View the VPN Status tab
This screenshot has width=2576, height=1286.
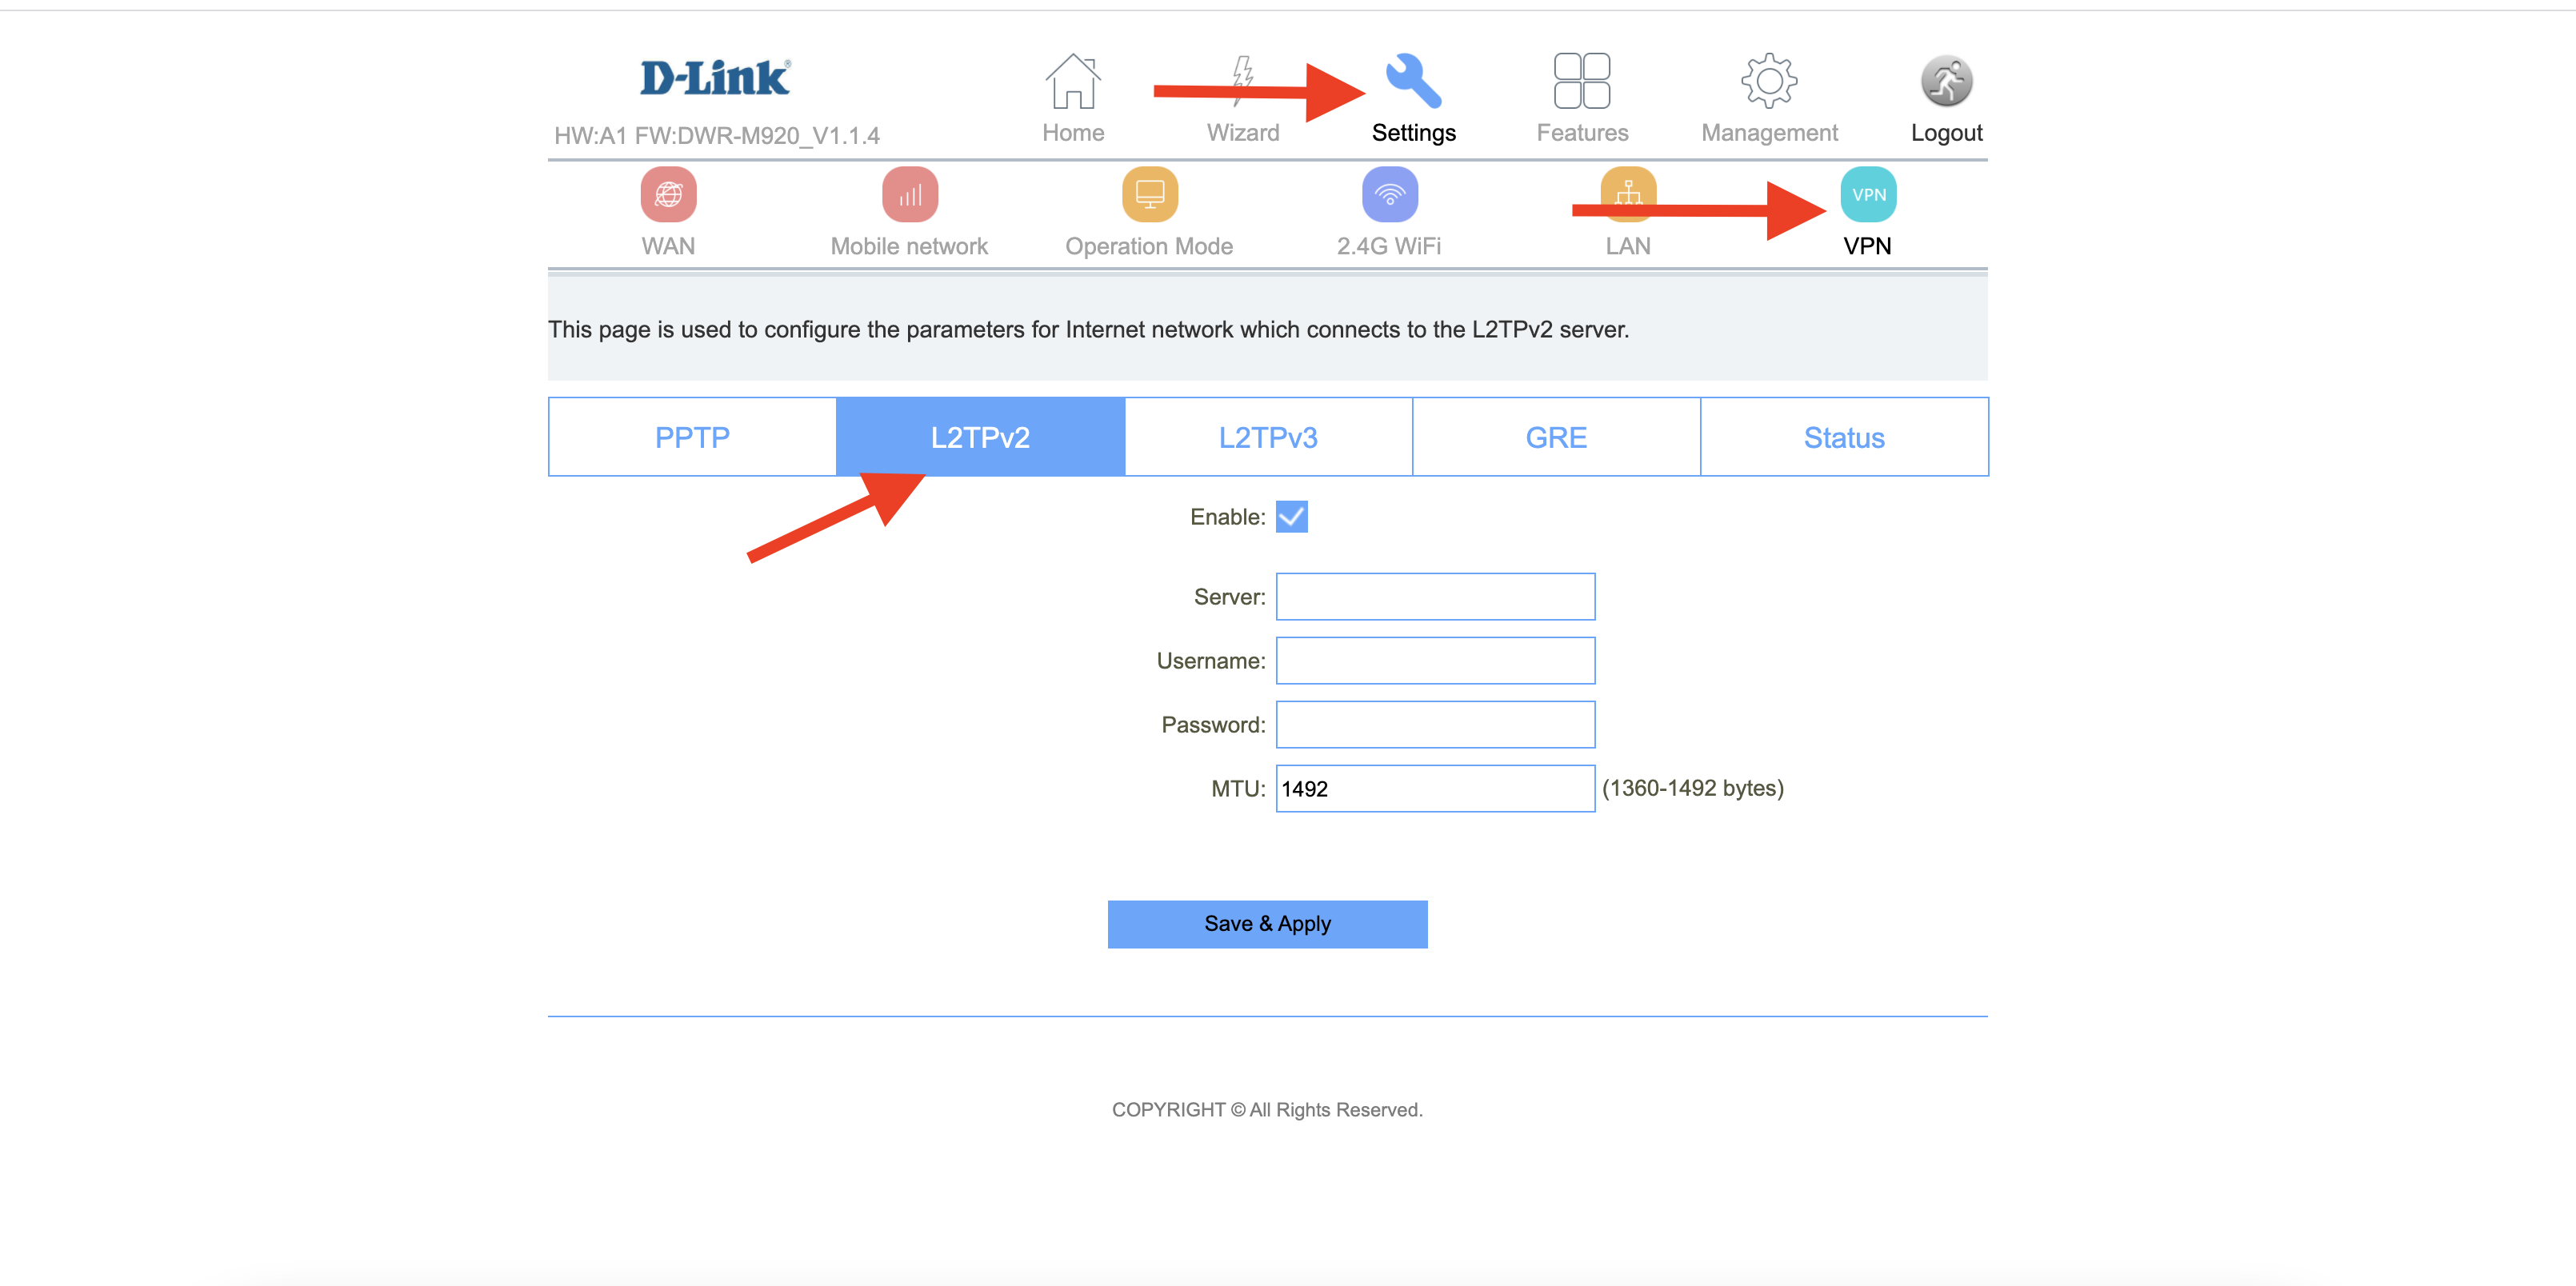(x=1843, y=437)
